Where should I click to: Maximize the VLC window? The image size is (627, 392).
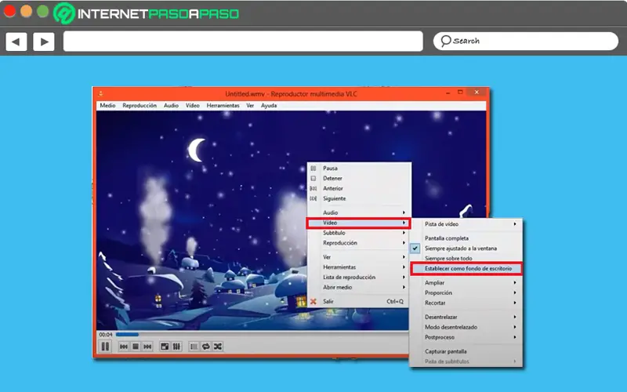tap(460, 93)
